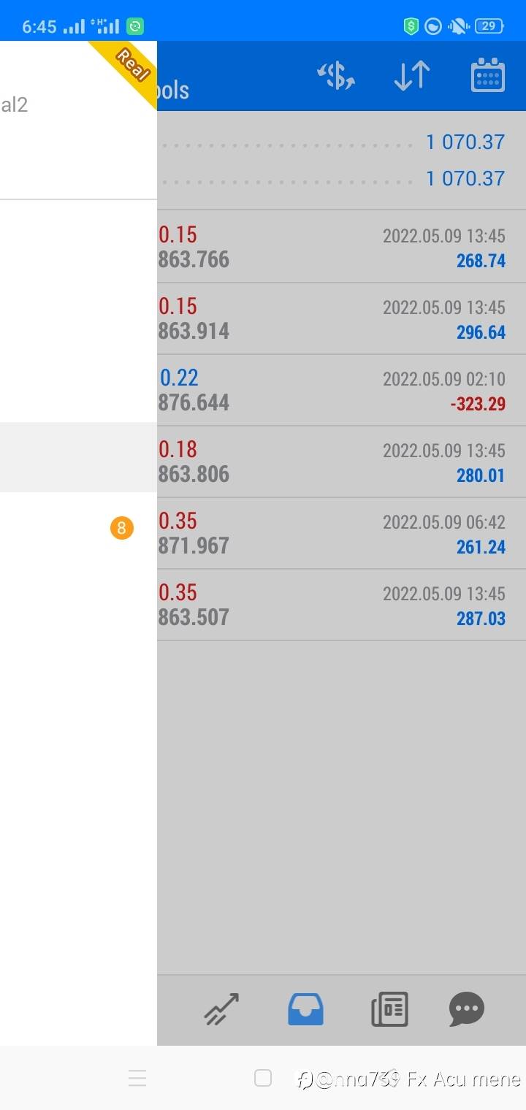Image resolution: width=526 pixels, height=1110 pixels.
Task: Tap the dollar currency exchange icon
Action: (335, 76)
